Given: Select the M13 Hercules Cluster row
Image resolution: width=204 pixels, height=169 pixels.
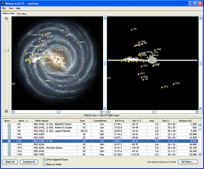Looking at the screenshot, I should click(100, 148).
